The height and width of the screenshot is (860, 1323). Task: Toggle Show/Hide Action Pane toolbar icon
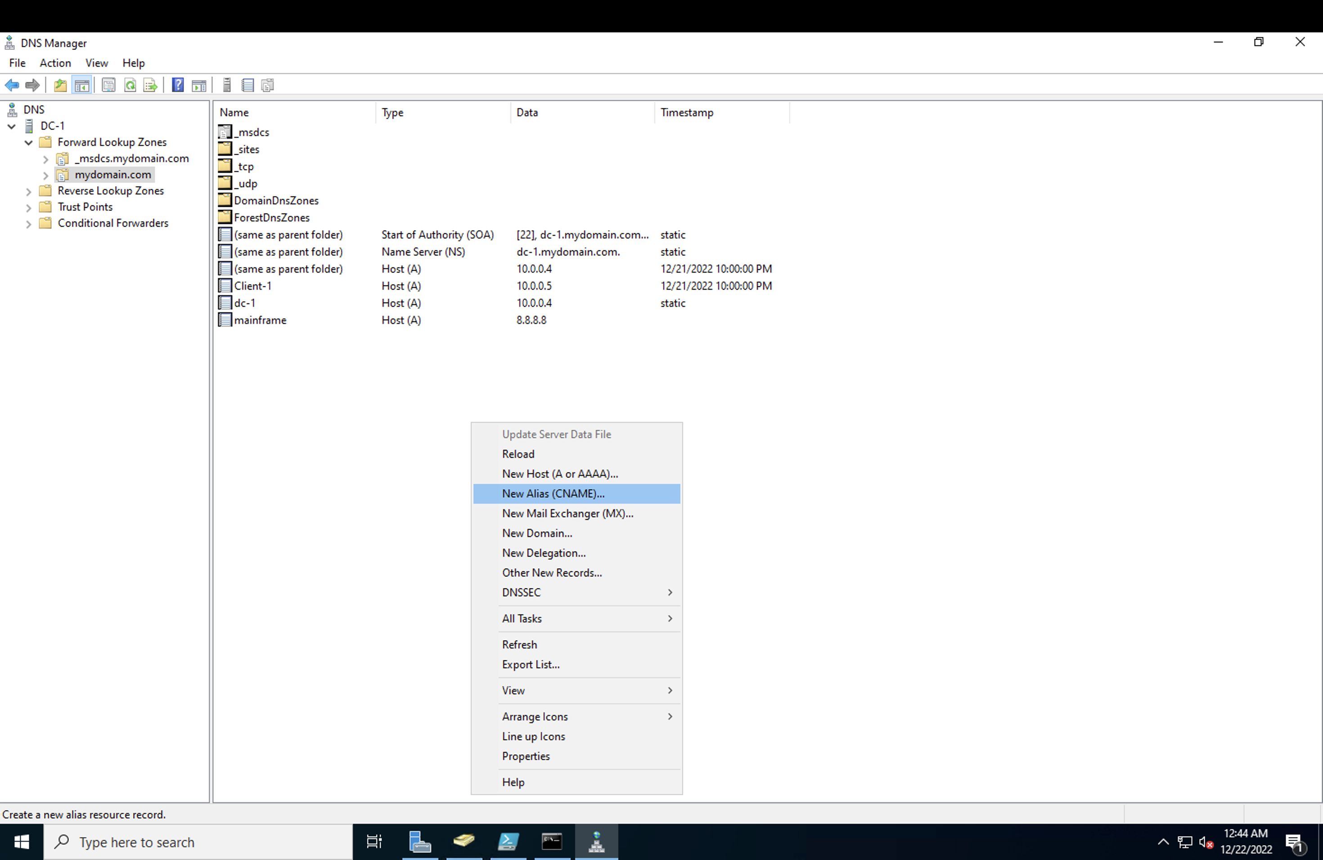coord(198,85)
